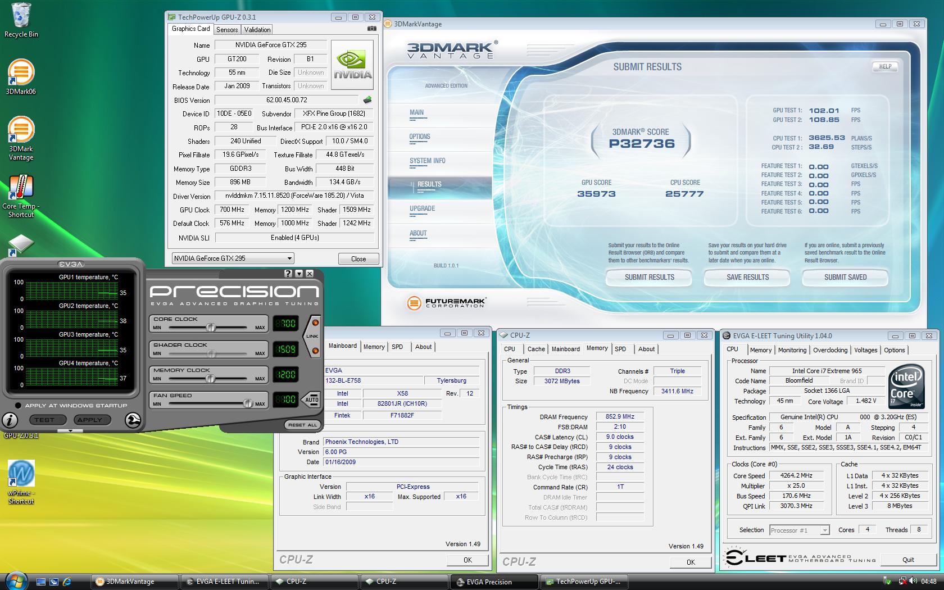
Task: Click the SUBMIT RESULTS button
Action: pos(649,277)
